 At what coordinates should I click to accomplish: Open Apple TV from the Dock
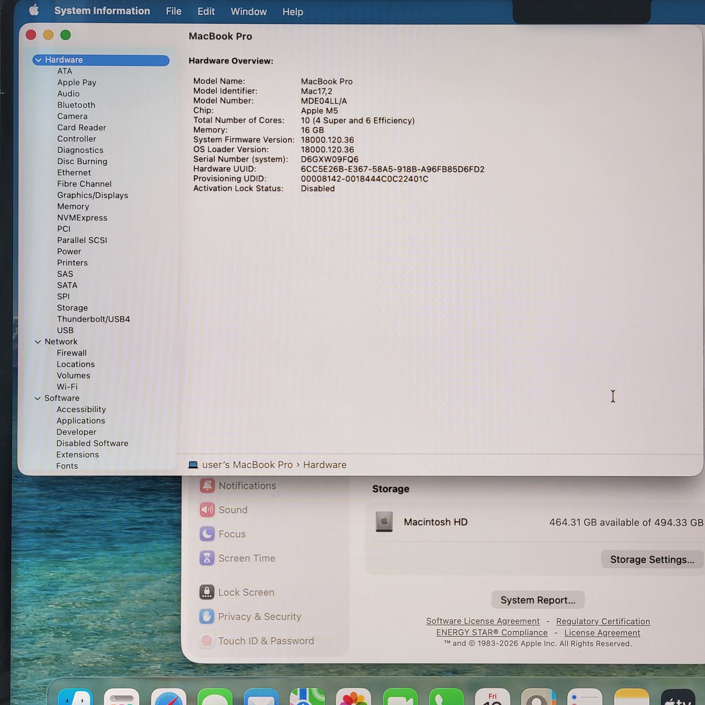678,698
